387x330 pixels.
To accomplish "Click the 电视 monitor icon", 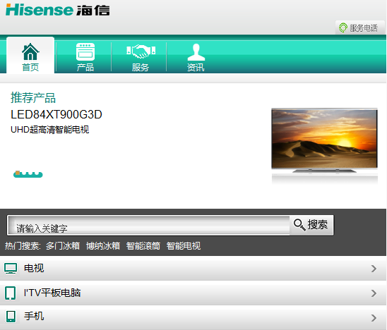I will [x=11, y=269].
